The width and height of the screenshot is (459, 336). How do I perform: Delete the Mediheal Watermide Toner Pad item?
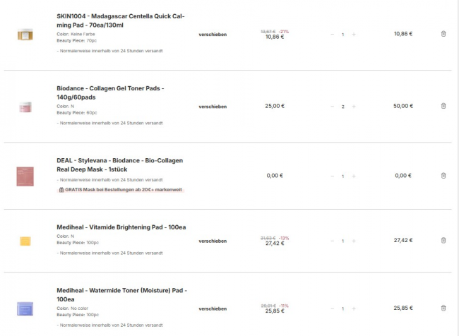click(x=443, y=308)
